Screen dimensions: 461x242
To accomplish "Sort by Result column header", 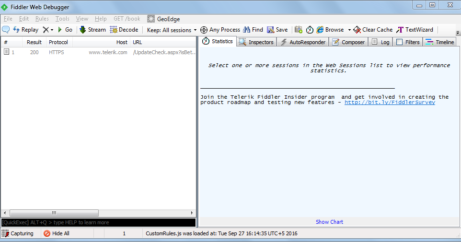I will tap(34, 42).
